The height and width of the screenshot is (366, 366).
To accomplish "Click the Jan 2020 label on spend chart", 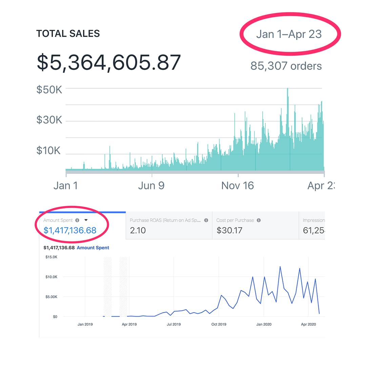I will (264, 324).
